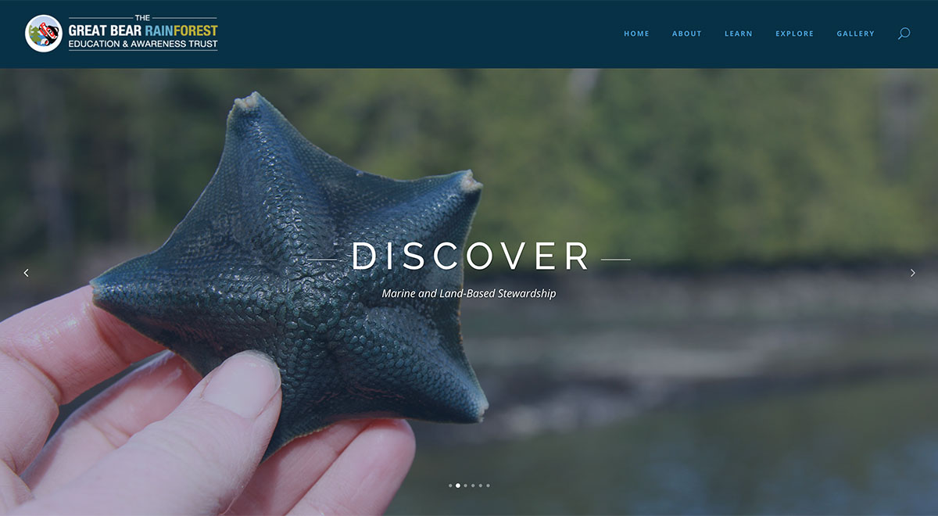
Task: Select the first slider pagination dot
Action: [x=450, y=486]
